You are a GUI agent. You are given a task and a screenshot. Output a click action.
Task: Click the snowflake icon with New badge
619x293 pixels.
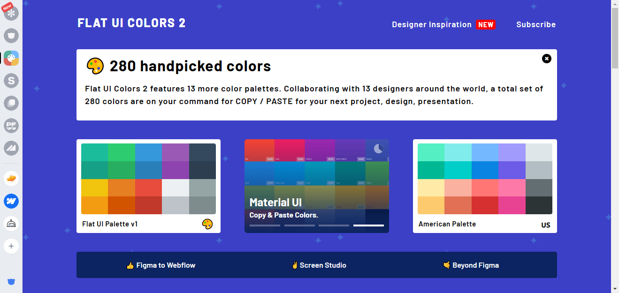tap(10, 13)
